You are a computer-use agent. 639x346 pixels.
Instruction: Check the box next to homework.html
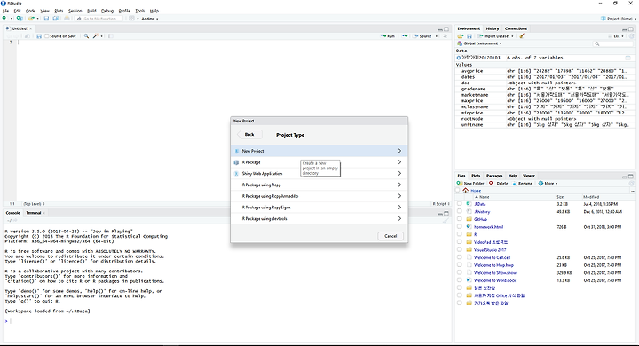tap(460, 227)
